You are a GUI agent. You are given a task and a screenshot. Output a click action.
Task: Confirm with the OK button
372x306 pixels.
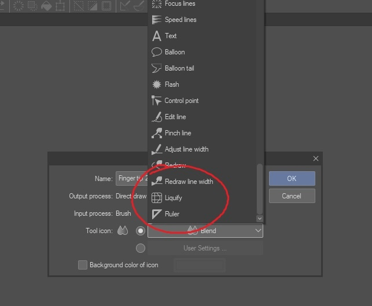tap(292, 178)
